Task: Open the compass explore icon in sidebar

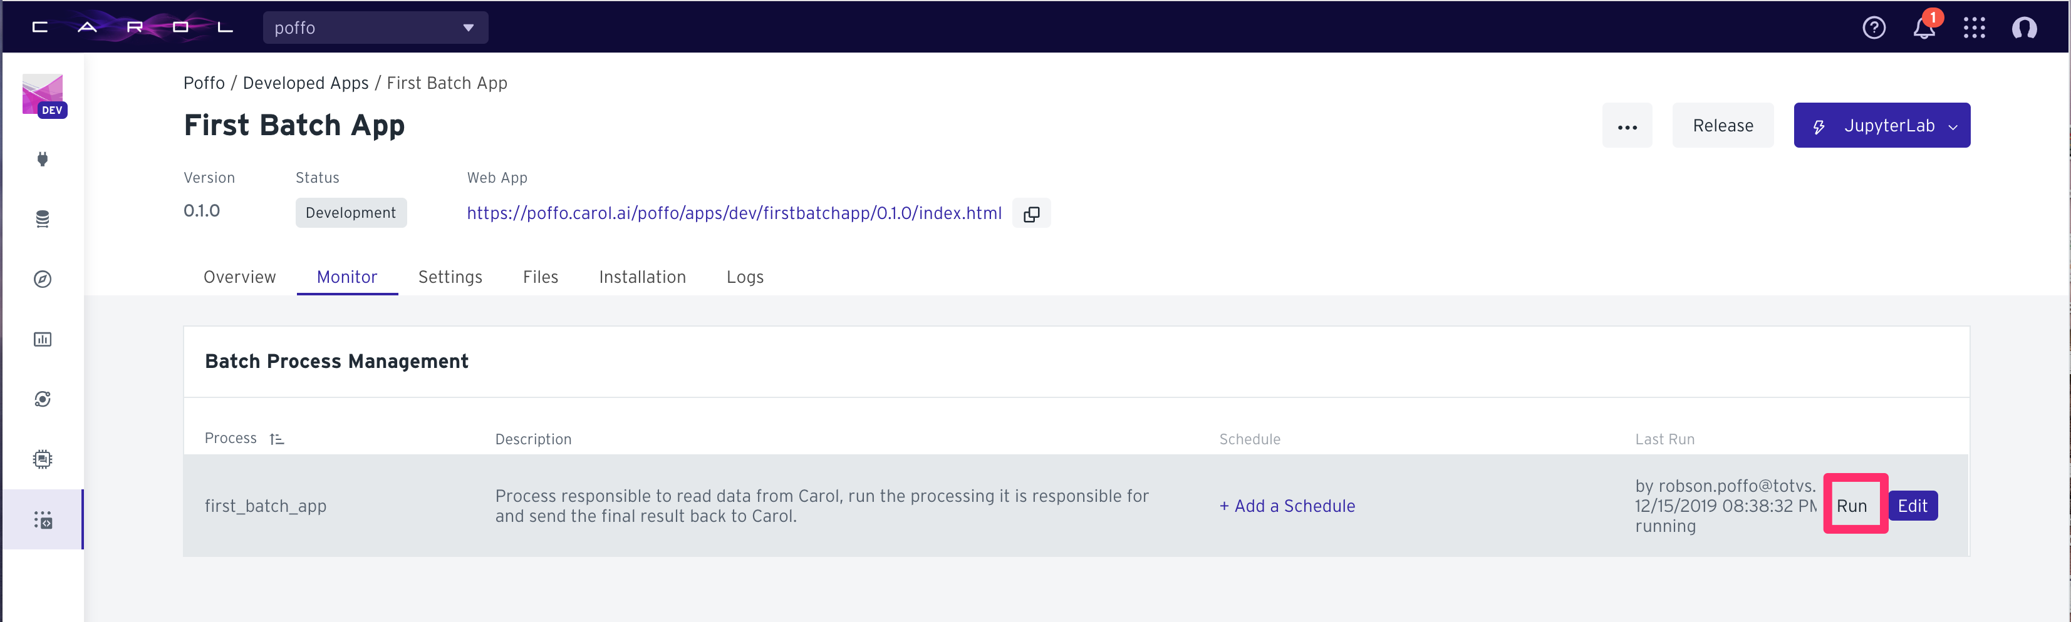Action: 43,279
